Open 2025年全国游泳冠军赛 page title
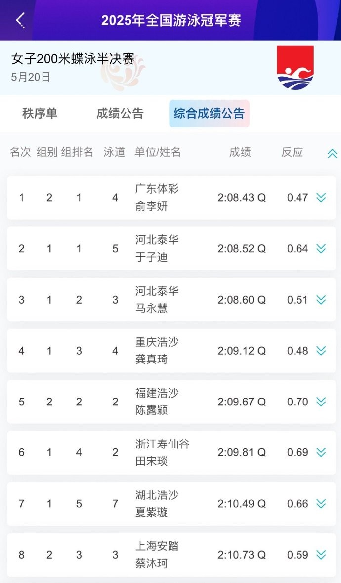 171,20
